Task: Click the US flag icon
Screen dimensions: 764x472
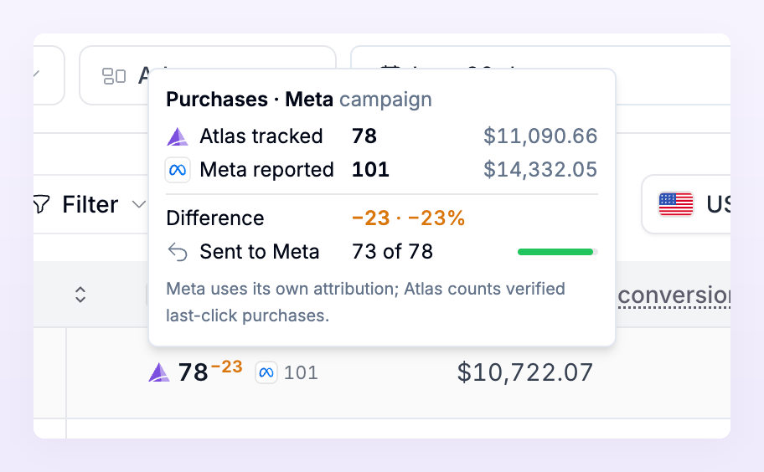Action: pos(676,204)
